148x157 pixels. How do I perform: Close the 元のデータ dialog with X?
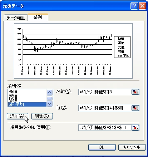142,6
